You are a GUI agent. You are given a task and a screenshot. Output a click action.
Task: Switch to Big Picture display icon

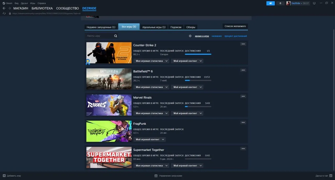point(314,3)
